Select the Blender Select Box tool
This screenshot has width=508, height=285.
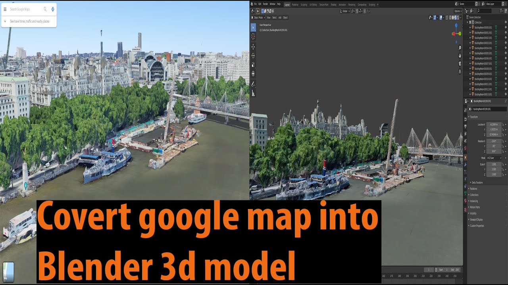click(x=253, y=27)
